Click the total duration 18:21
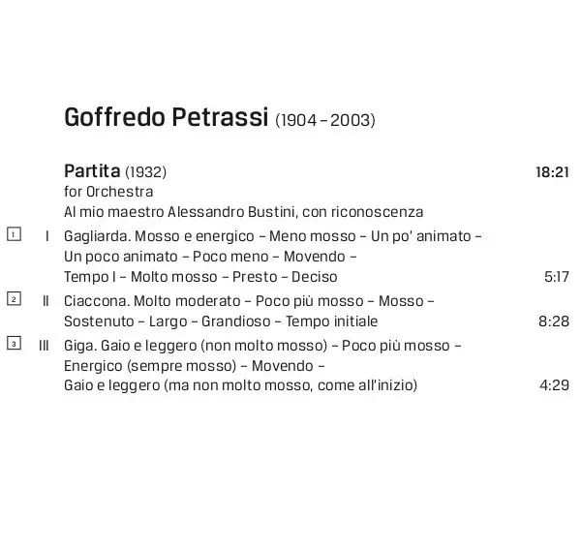The width and height of the screenshot is (581, 550). (552, 172)
